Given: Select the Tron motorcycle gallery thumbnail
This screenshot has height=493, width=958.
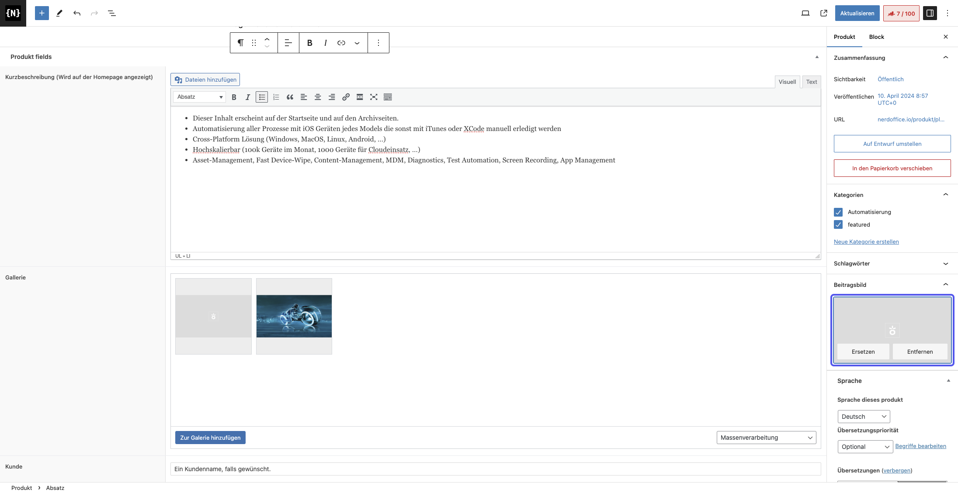Looking at the screenshot, I should 294,316.
